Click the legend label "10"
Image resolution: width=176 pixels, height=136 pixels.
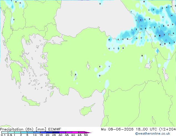click(x=35, y=135)
